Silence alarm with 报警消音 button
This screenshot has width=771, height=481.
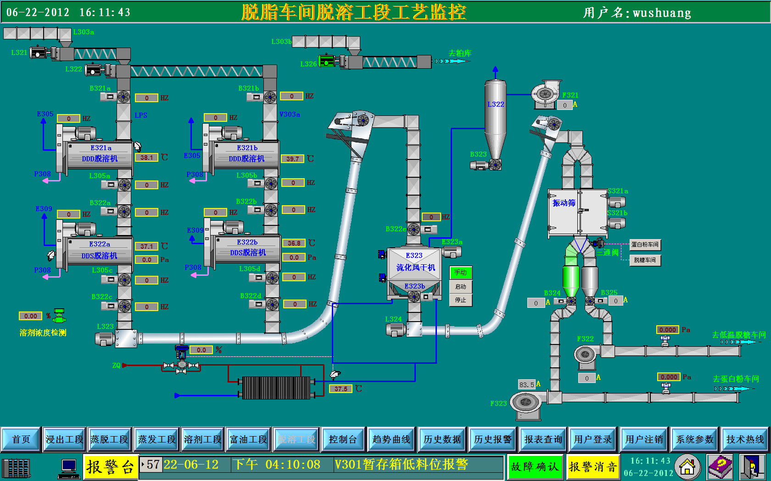click(x=593, y=467)
